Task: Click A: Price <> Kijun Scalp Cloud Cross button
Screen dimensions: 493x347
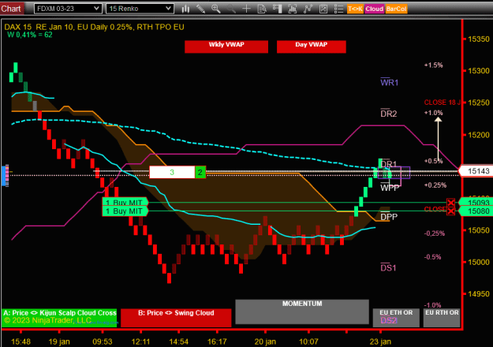Action: click(59, 318)
